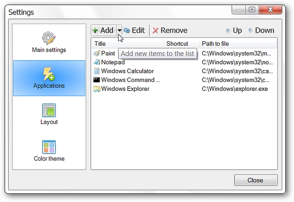Select the Paint title text

pos(108,53)
